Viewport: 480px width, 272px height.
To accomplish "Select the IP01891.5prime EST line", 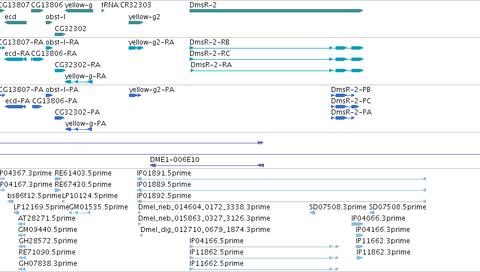I will click(281, 179).
